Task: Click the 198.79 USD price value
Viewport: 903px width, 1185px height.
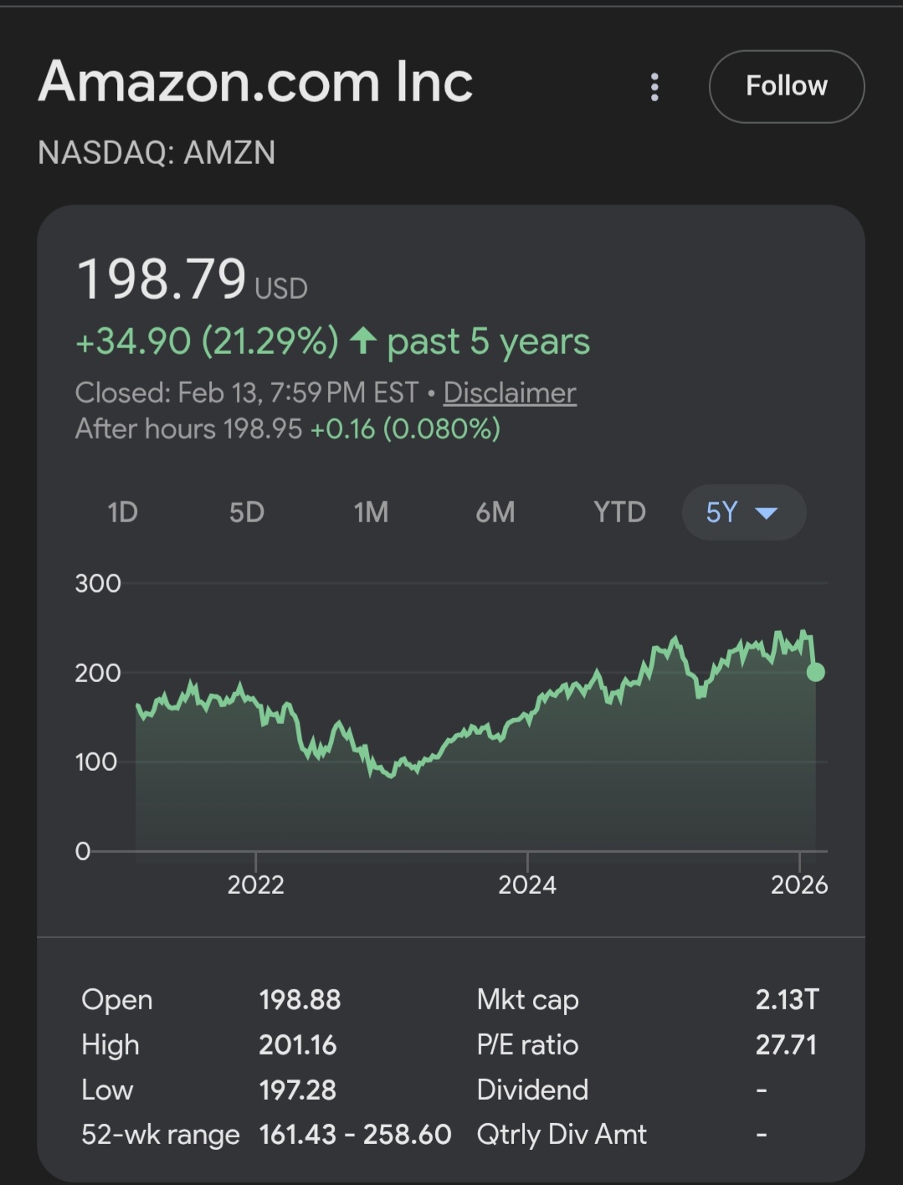Action: click(192, 279)
